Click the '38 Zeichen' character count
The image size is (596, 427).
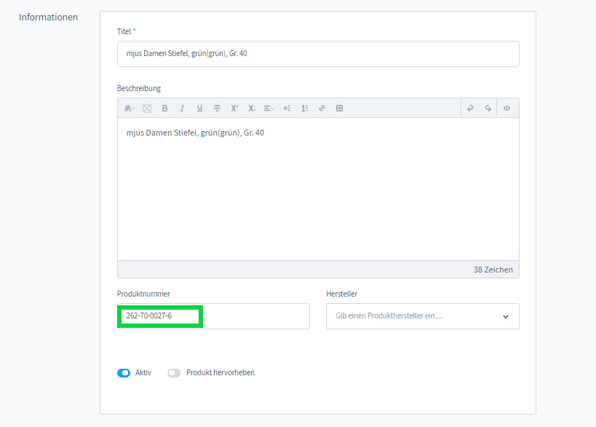(x=493, y=270)
